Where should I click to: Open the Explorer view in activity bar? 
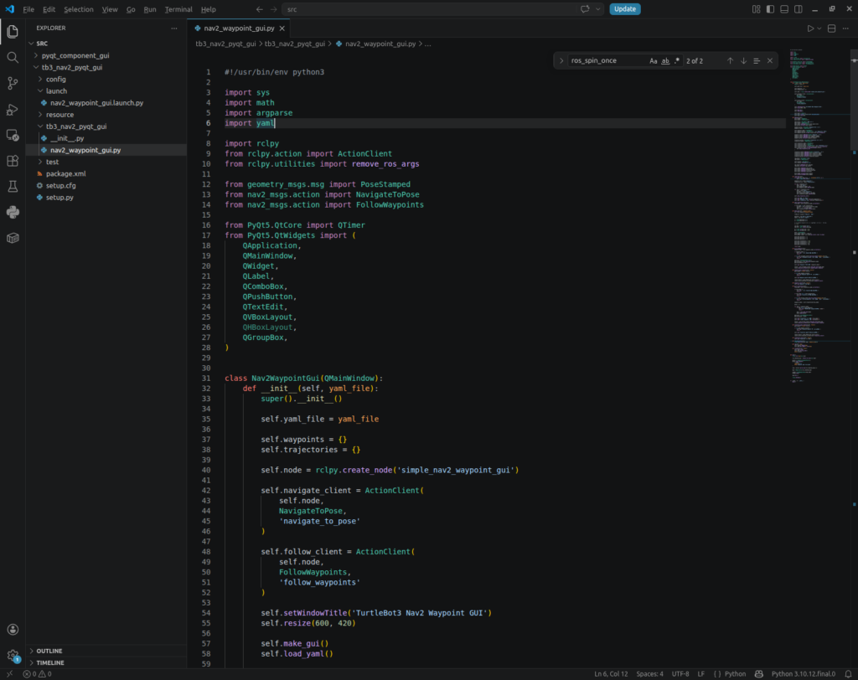pos(13,32)
